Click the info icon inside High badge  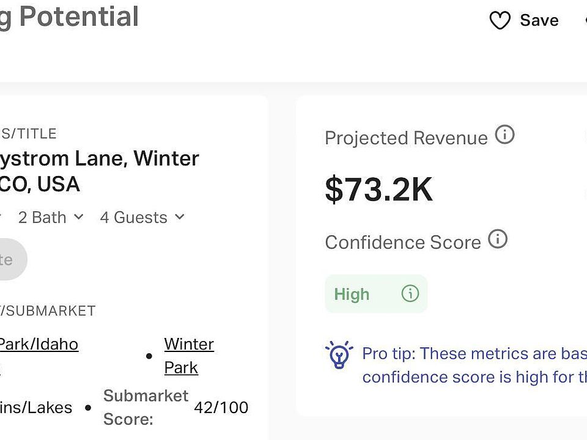(410, 294)
